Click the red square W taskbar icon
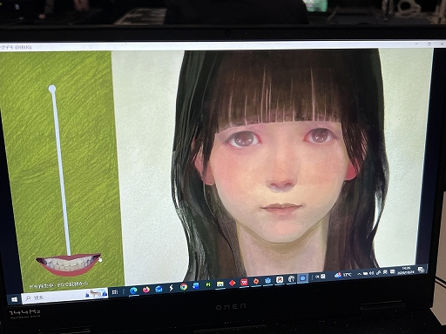 coord(244,282)
